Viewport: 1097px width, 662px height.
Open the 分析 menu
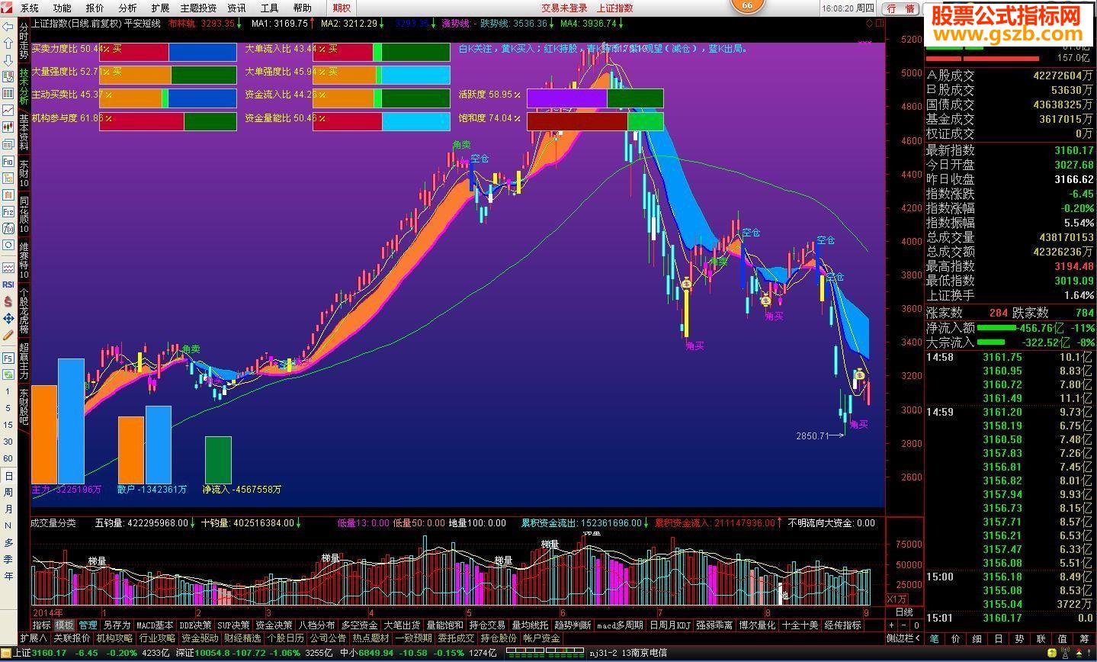pos(127,8)
